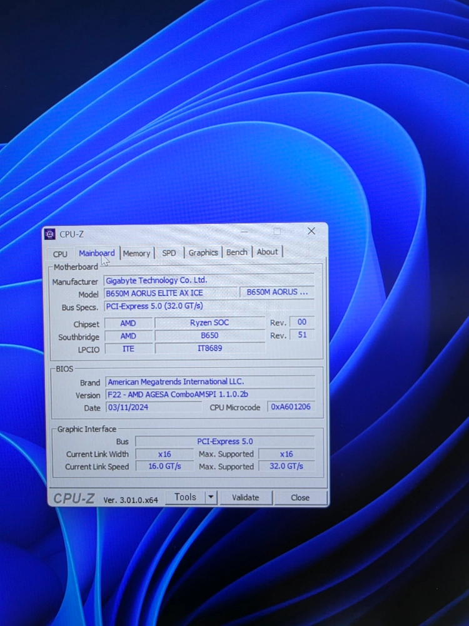Click the Model value B650M AORUS ELITE AX ICE

point(170,292)
